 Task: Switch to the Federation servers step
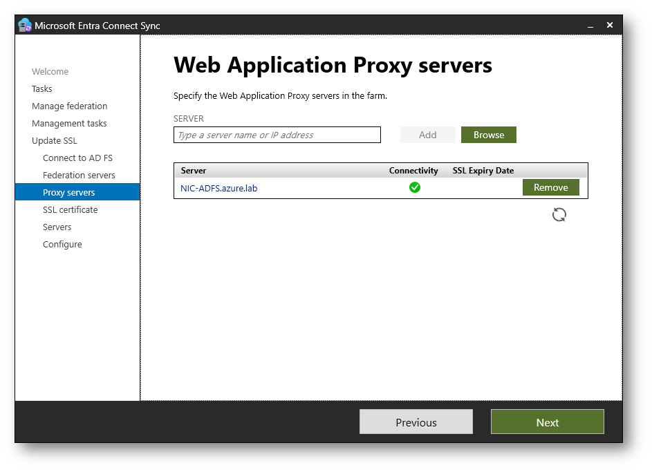(x=79, y=176)
